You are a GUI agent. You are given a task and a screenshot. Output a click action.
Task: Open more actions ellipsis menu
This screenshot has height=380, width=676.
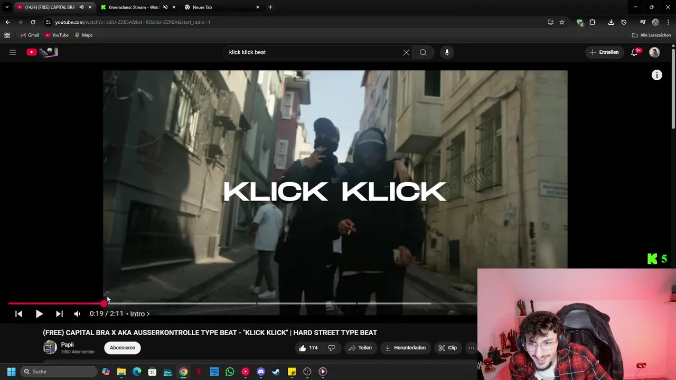pos(471,348)
